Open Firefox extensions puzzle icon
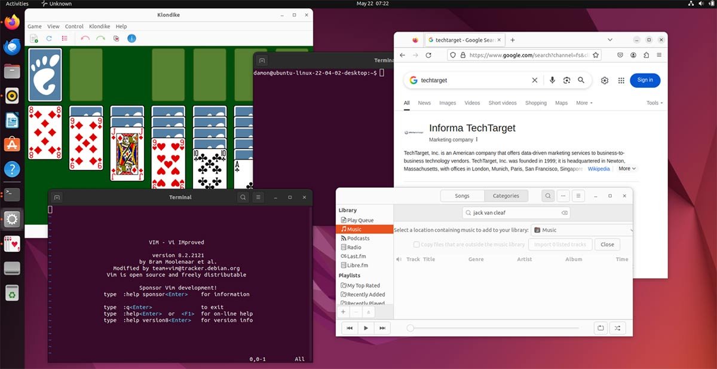The height and width of the screenshot is (369, 717). point(646,55)
